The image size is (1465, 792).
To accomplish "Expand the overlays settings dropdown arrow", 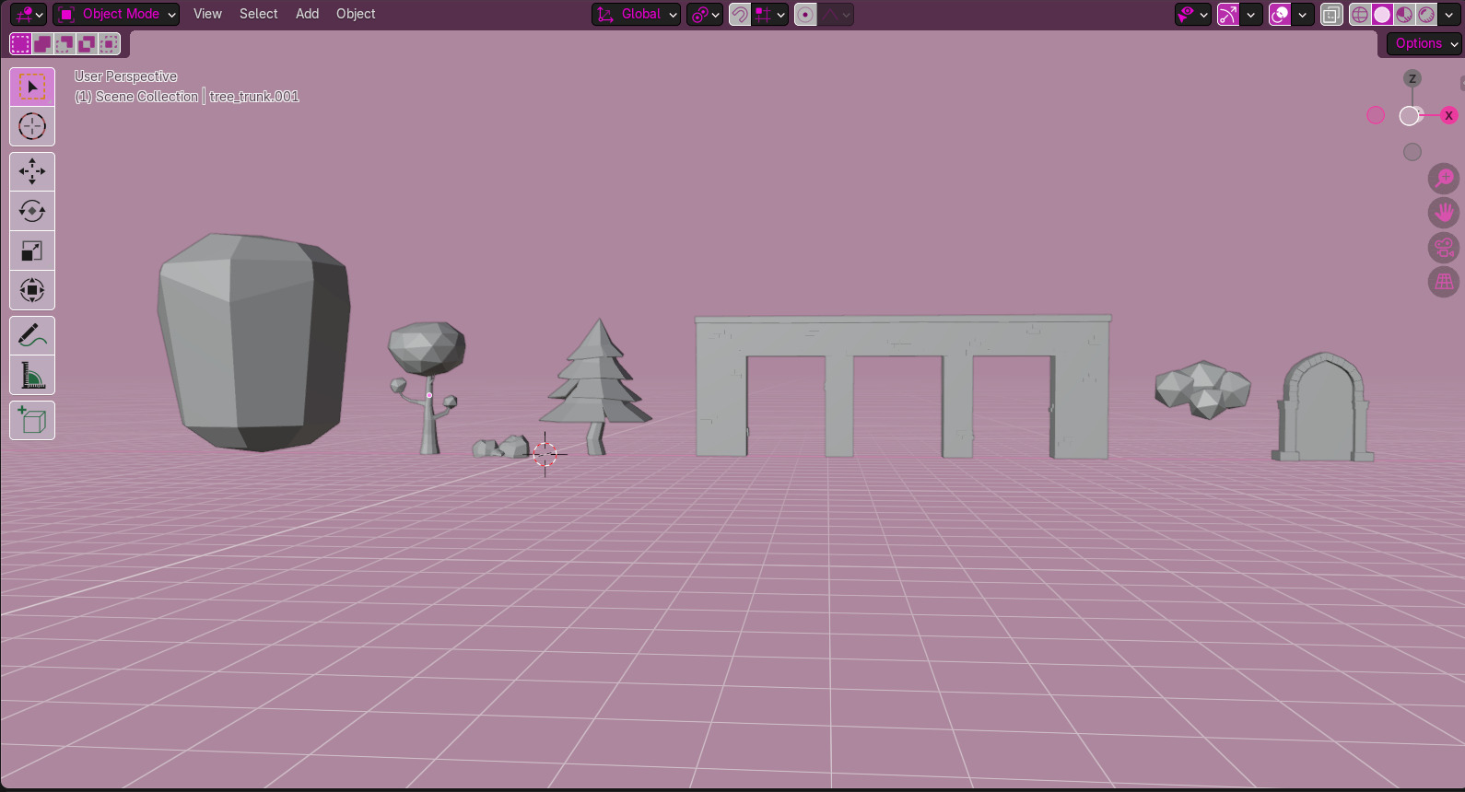I will (1302, 14).
